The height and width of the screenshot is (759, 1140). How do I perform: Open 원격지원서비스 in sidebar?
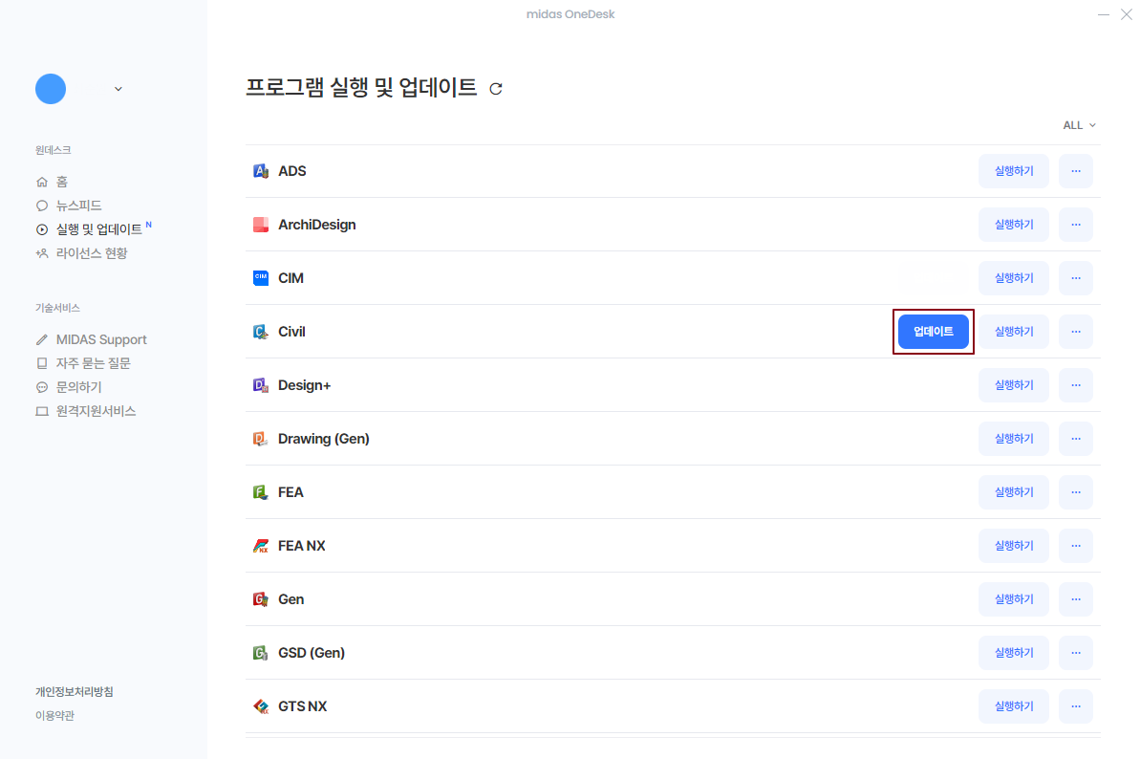pyautogui.click(x=96, y=411)
